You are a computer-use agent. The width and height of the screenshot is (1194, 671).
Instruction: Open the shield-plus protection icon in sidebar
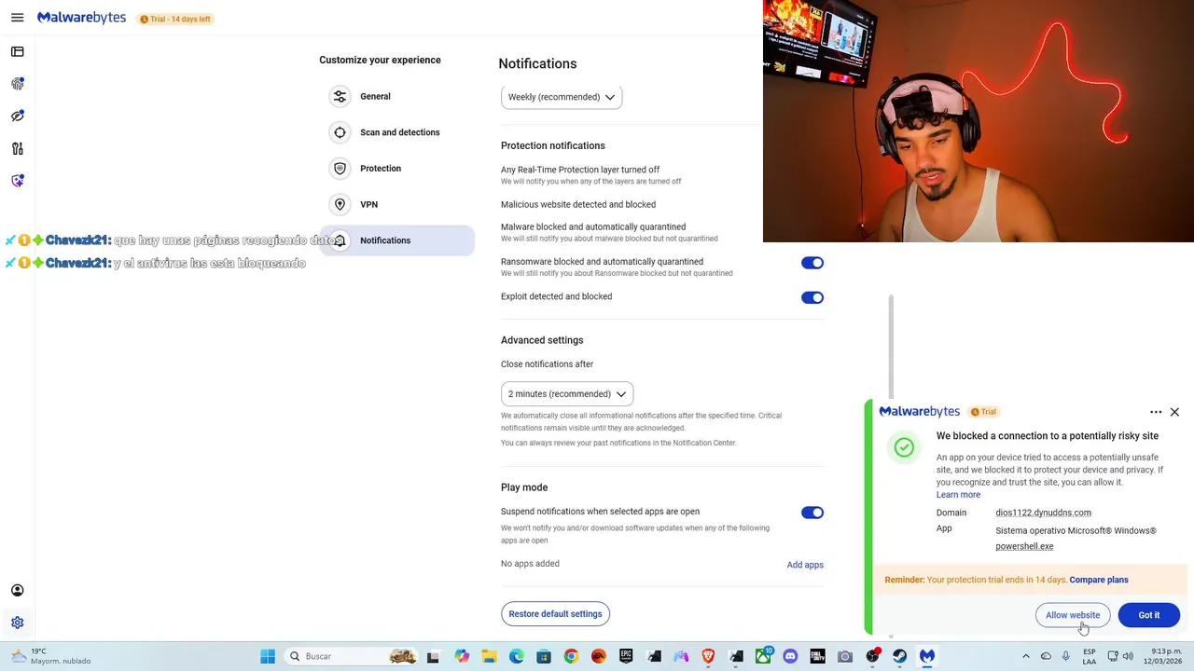[17, 181]
